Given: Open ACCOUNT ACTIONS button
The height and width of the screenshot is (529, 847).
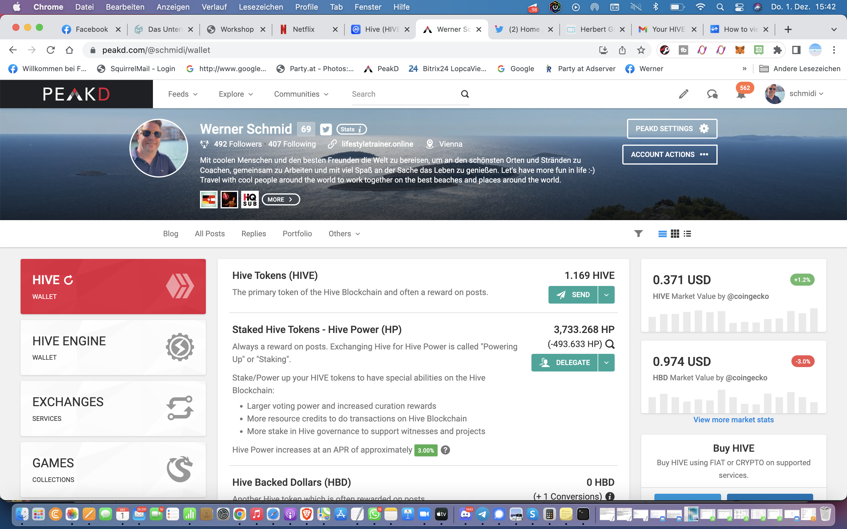Looking at the screenshot, I should coord(670,154).
